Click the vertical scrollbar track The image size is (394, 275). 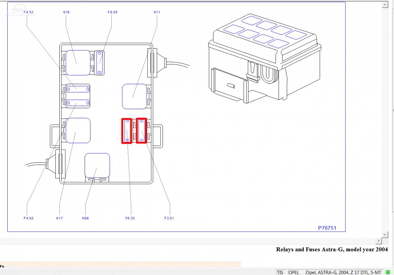384,120
